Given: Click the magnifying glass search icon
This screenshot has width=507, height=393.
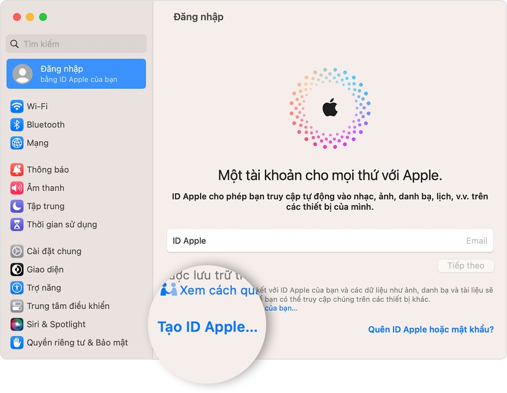Looking at the screenshot, I should pos(14,44).
